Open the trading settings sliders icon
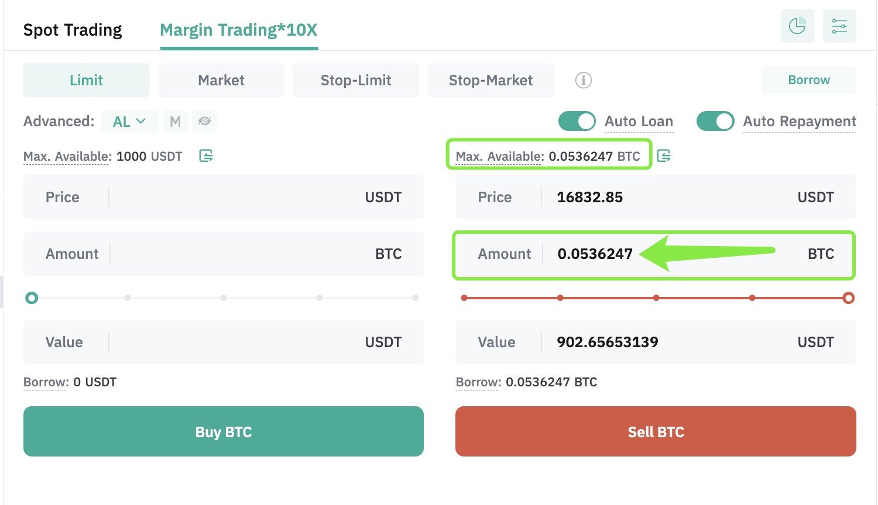The image size is (878, 505). coord(839,26)
